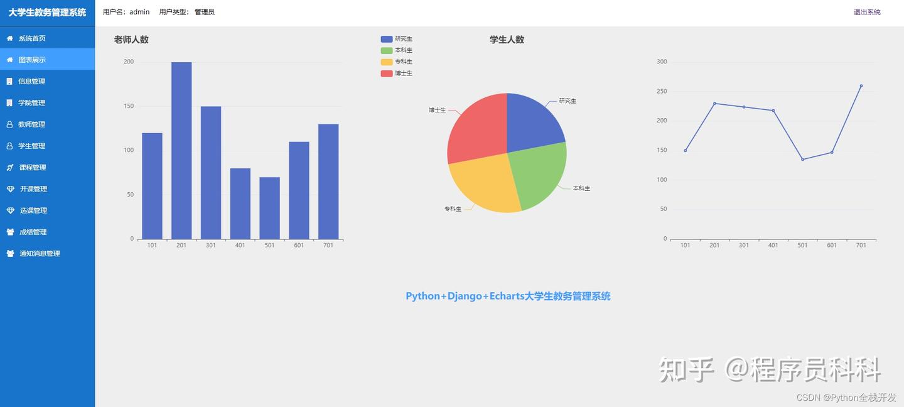This screenshot has width=904, height=407.
Task: Click the diamond icon beside 选课管理
Action: pos(10,210)
